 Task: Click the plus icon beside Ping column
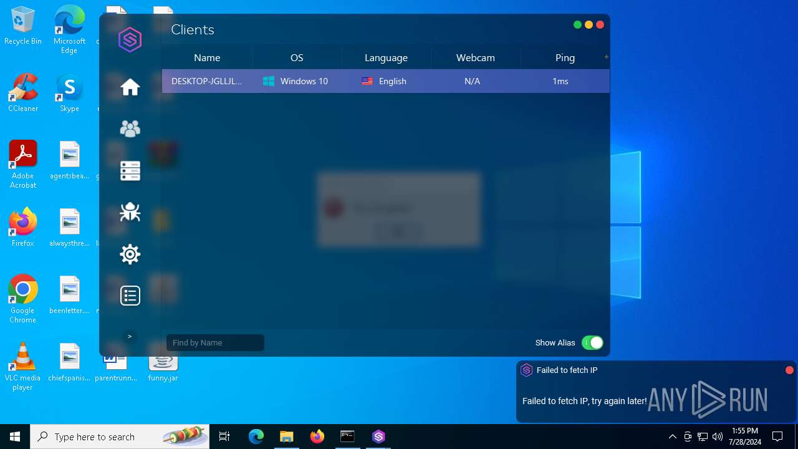click(x=607, y=57)
